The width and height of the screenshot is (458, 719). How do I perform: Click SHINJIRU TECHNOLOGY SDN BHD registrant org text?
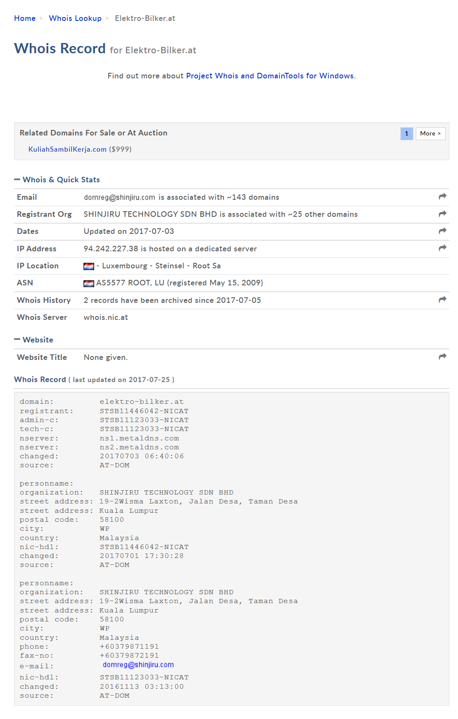(x=150, y=214)
